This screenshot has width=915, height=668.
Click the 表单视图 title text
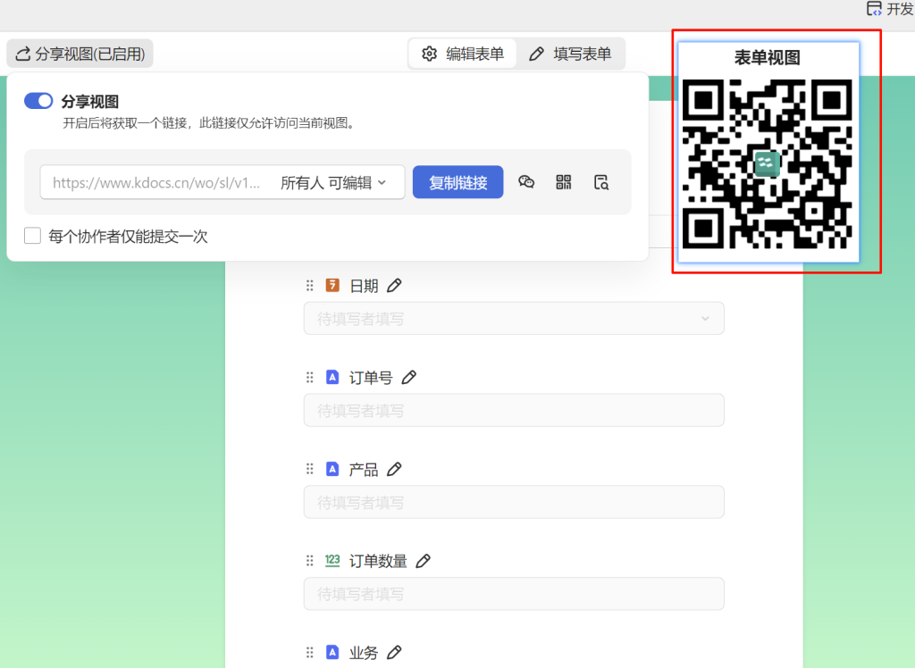768,58
